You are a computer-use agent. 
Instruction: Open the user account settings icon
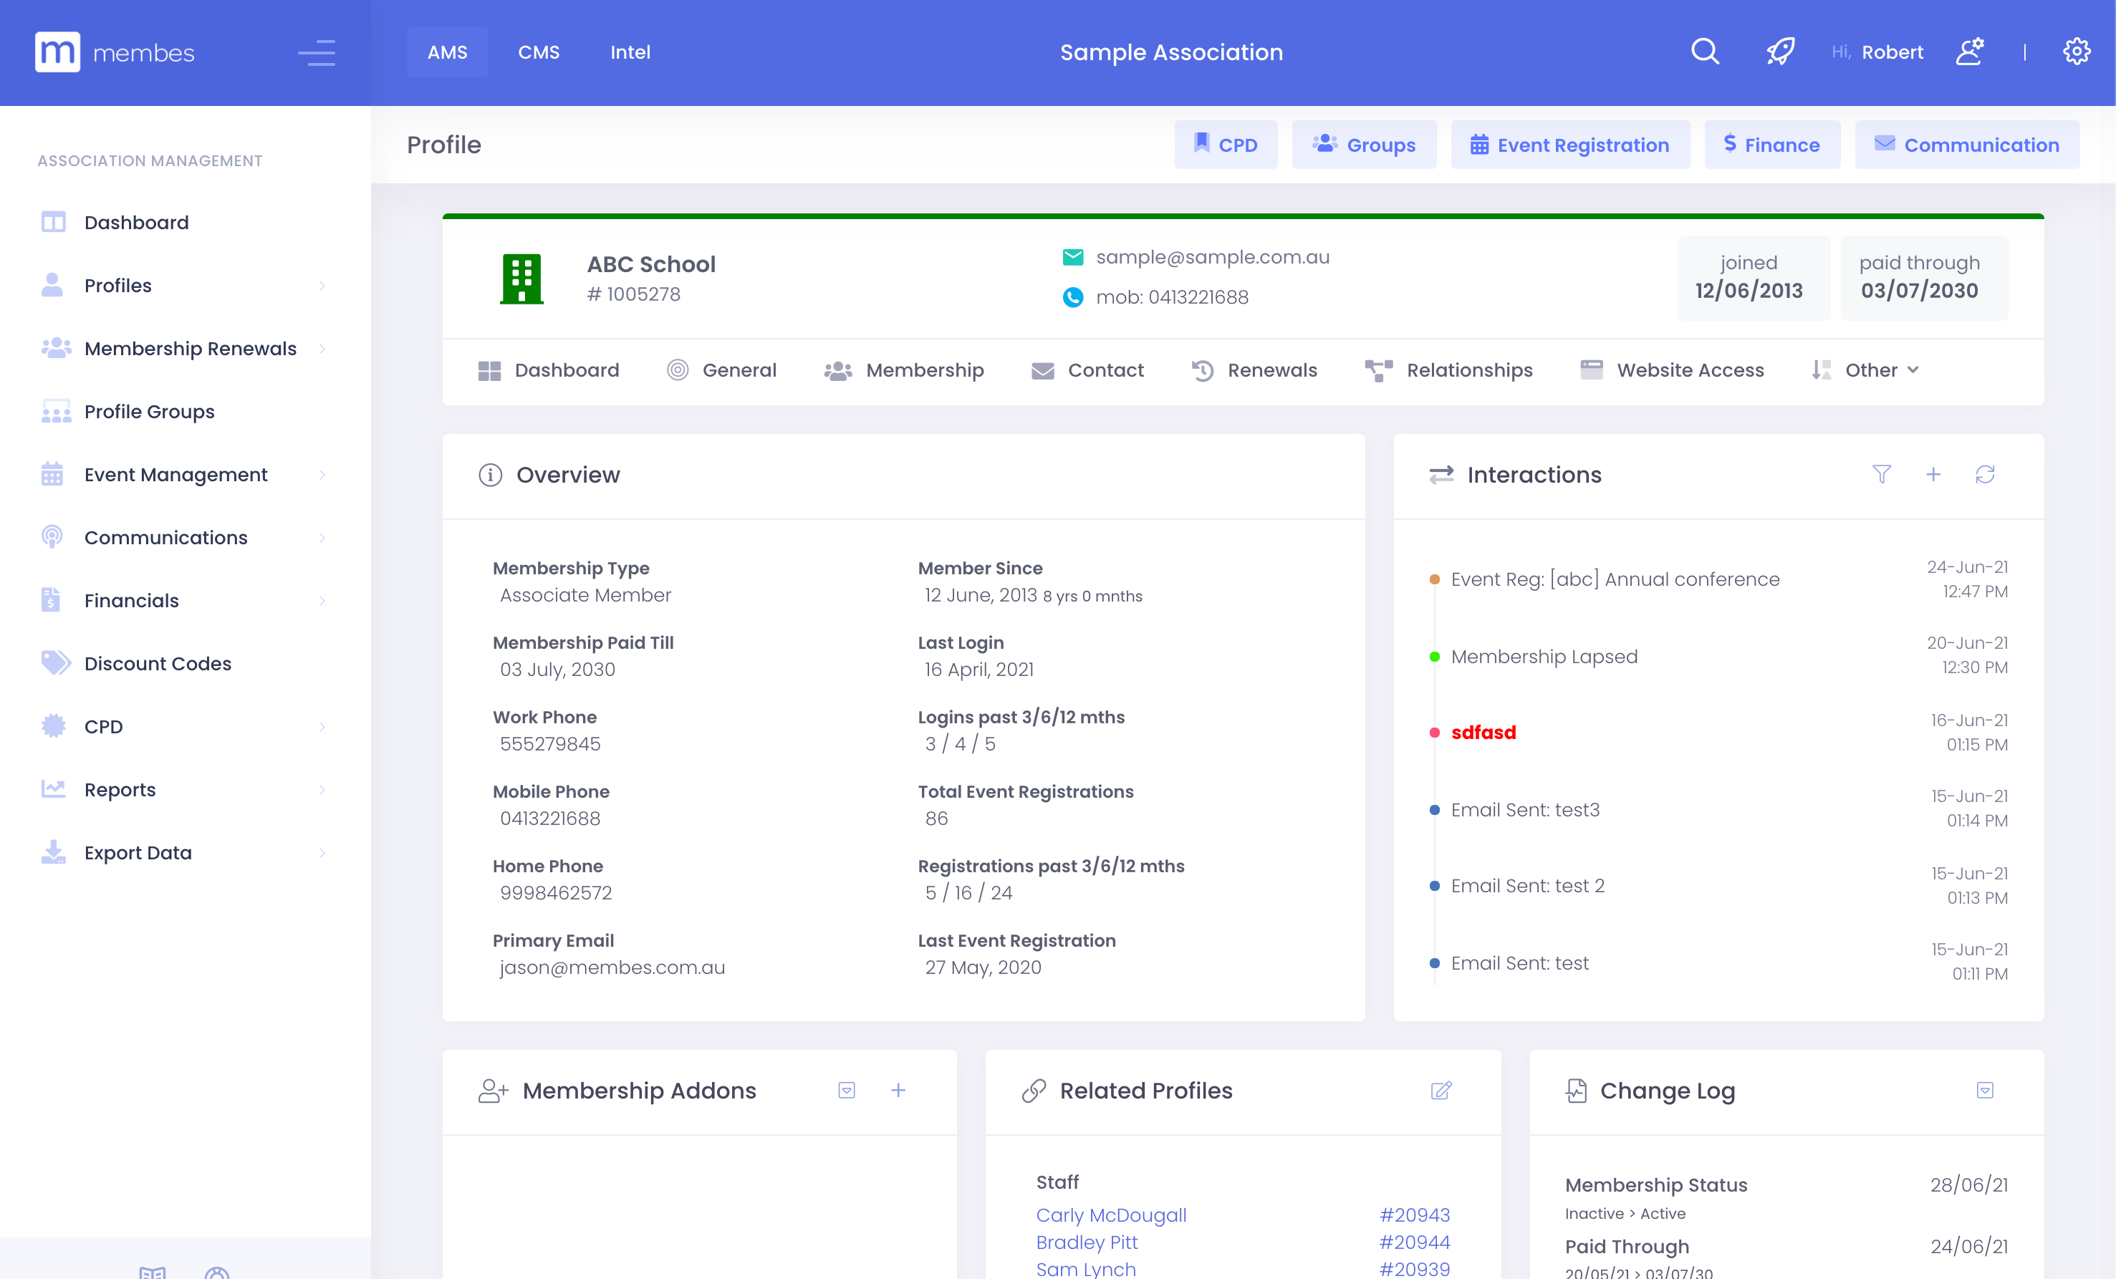point(1970,52)
